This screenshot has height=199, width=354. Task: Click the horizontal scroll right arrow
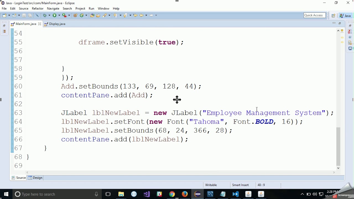tap(334, 172)
